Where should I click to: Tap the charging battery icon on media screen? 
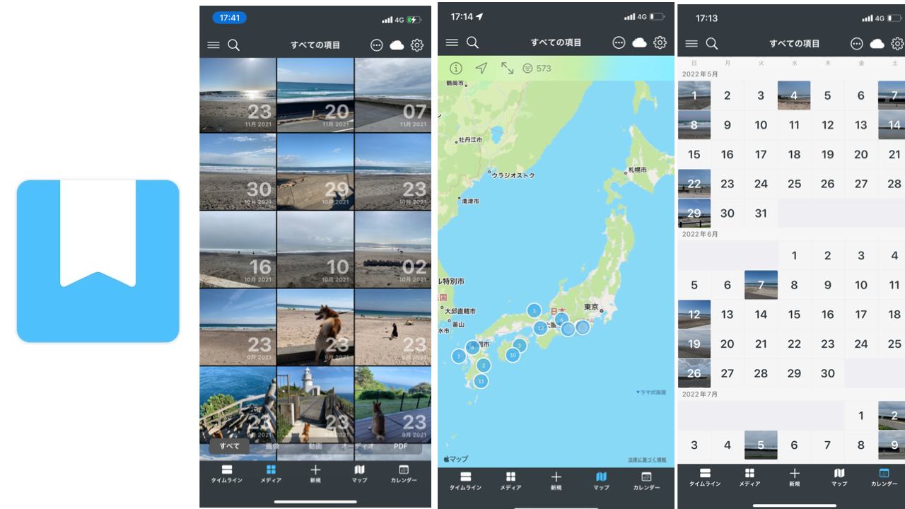coord(414,20)
